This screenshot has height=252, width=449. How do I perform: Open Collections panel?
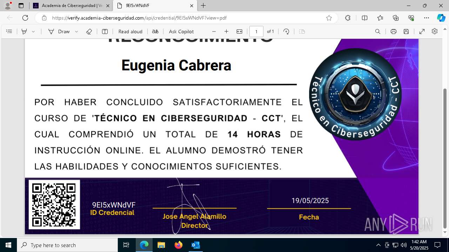396,18
